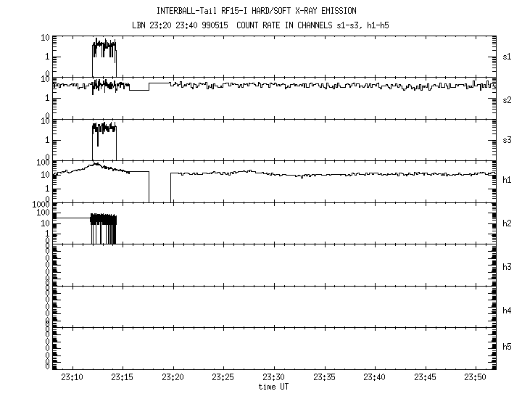Click the 23:20 time tick label
This screenshot has width=522, height=399.
click(173, 377)
